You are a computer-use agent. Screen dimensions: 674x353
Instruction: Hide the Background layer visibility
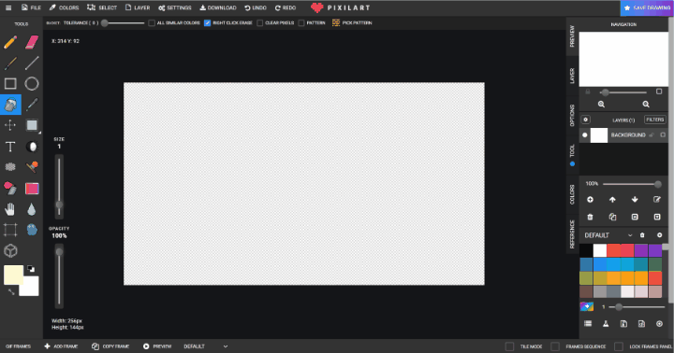click(x=584, y=134)
